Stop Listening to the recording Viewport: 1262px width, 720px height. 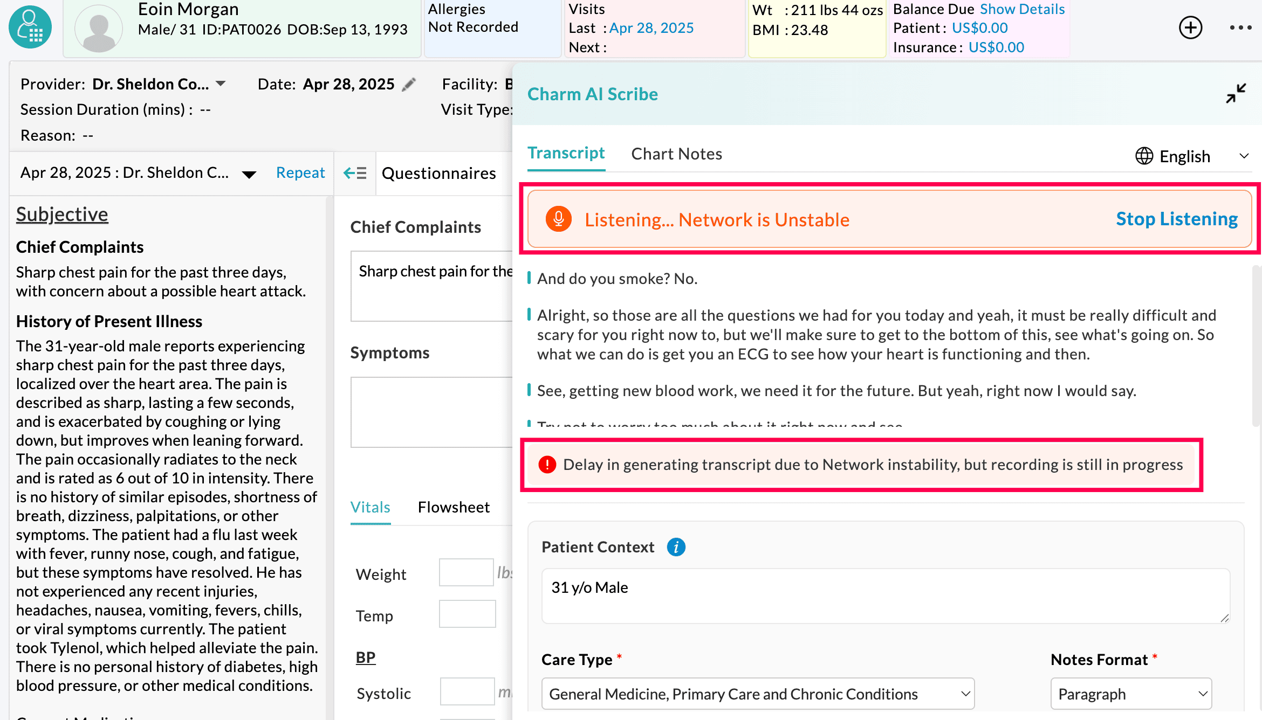(1177, 219)
